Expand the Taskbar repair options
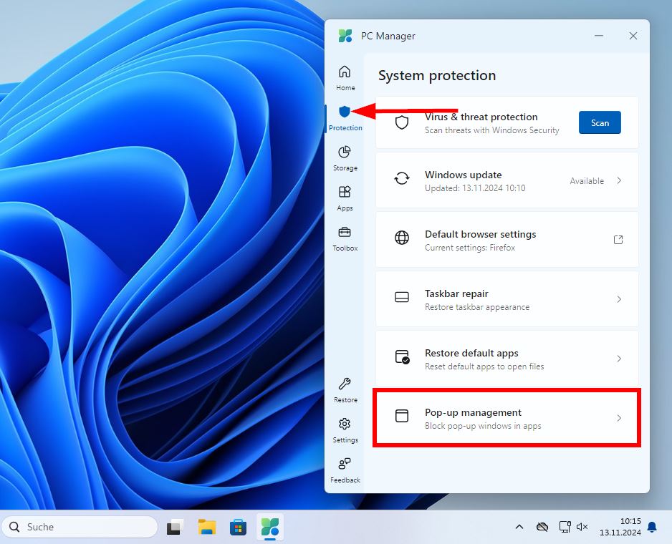Viewport: 672px width, 544px height. click(x=619, y=299)
